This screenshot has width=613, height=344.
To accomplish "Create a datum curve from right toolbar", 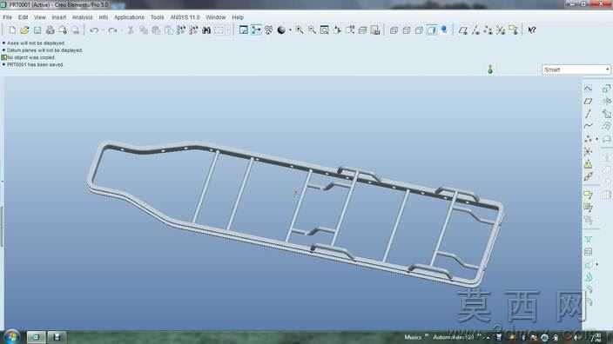I will 588,126.
